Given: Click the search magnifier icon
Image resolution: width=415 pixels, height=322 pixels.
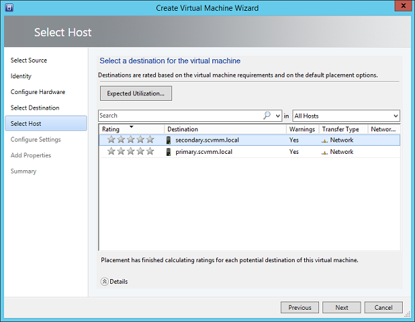Looking at the screenshot, I should pos(267,116).
